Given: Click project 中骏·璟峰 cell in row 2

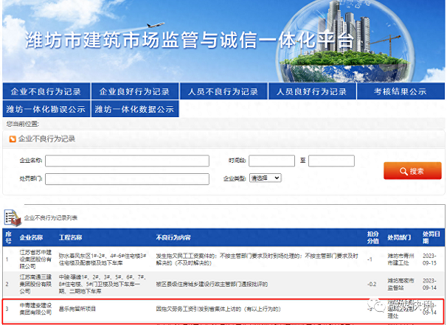Looking at the screenshot, I should [103, 284].
